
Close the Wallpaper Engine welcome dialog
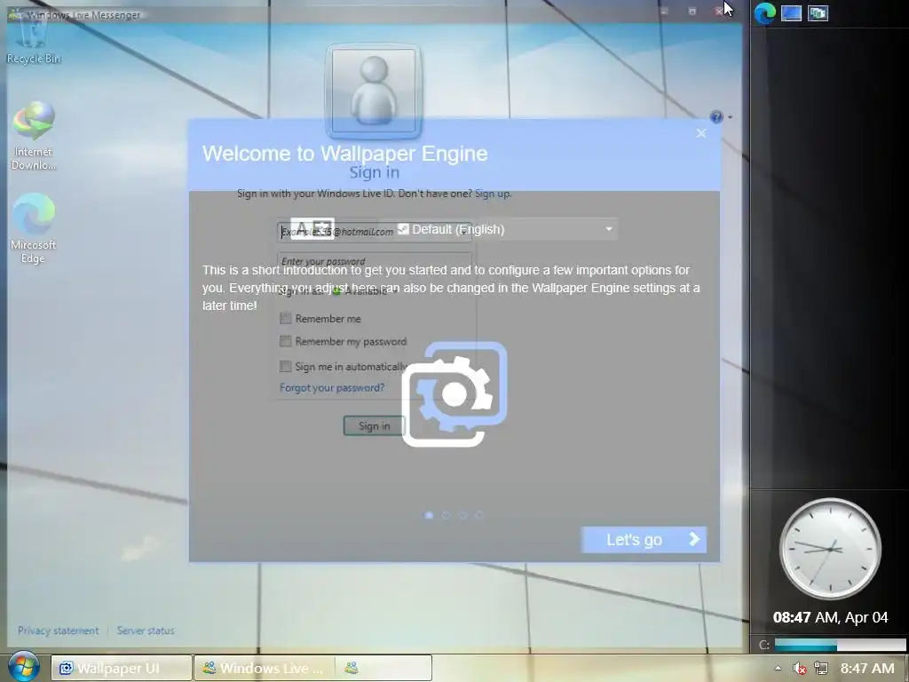tap(701, 133)
